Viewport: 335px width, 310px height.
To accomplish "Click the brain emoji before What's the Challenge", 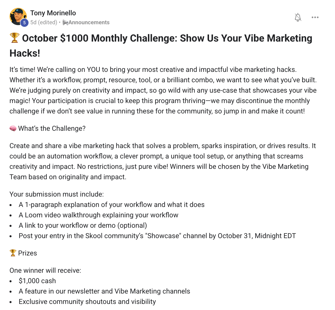I will click(x=13, y=128).
